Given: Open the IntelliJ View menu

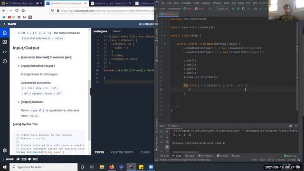Looking at the screenshot, I should [176, 3].
